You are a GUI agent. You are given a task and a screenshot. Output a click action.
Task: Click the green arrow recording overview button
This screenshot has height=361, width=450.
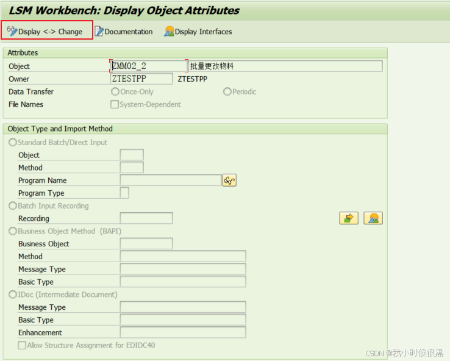point(349,218)
